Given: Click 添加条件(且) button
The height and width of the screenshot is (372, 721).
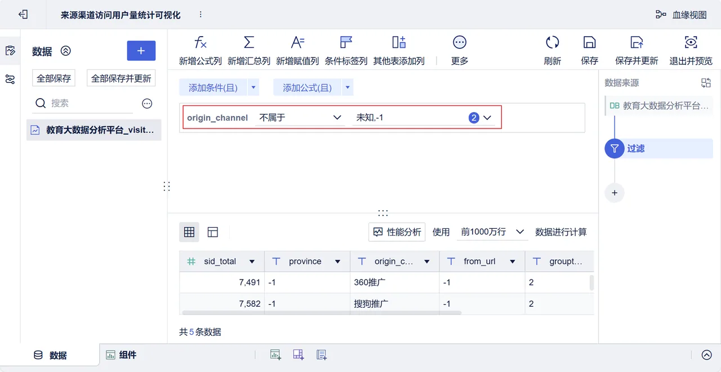Looking at the screenshot, I should coord(213,87).
